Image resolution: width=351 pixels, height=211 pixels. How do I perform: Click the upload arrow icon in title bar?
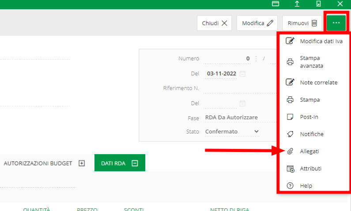click(297, 4)
